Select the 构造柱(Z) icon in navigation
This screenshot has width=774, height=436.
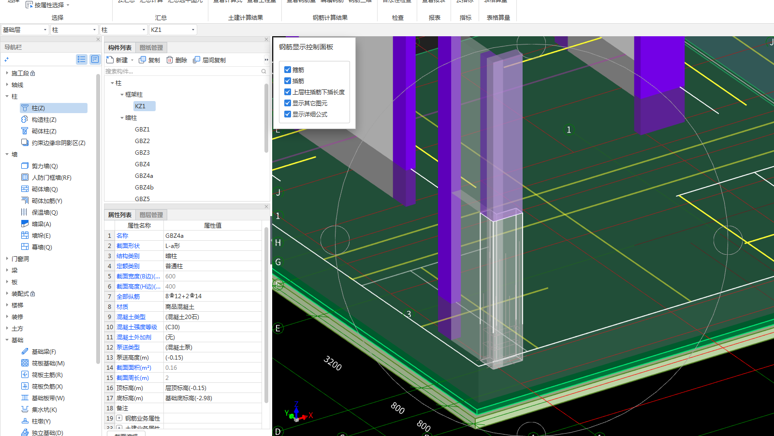[x=25, y=119]
